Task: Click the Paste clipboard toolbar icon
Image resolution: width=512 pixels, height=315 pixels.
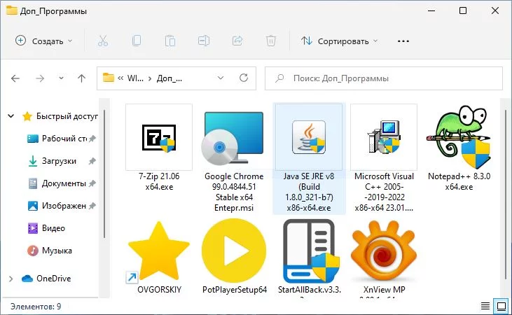Action: pos(170,41)
